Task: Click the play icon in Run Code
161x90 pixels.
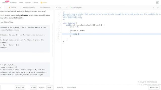Action: (x=150, y=87)
